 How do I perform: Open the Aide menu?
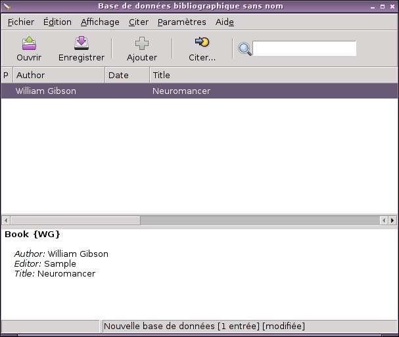(225, 22)
